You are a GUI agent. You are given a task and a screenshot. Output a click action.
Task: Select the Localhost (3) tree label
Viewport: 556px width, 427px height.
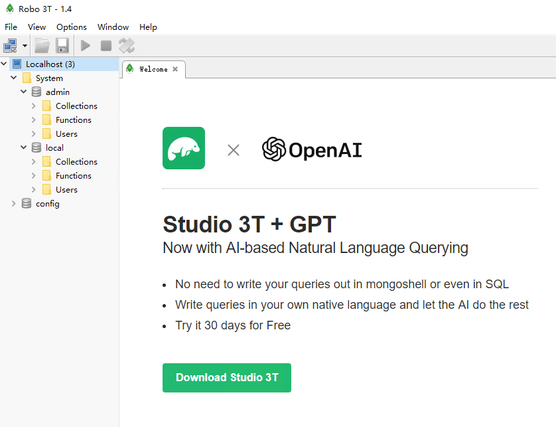pos(50,64)
